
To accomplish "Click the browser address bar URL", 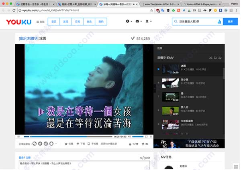I will [51, 10].
